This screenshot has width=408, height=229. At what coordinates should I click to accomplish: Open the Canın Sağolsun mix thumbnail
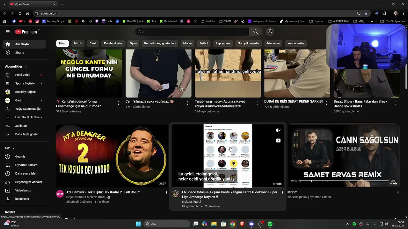(344, 156)
